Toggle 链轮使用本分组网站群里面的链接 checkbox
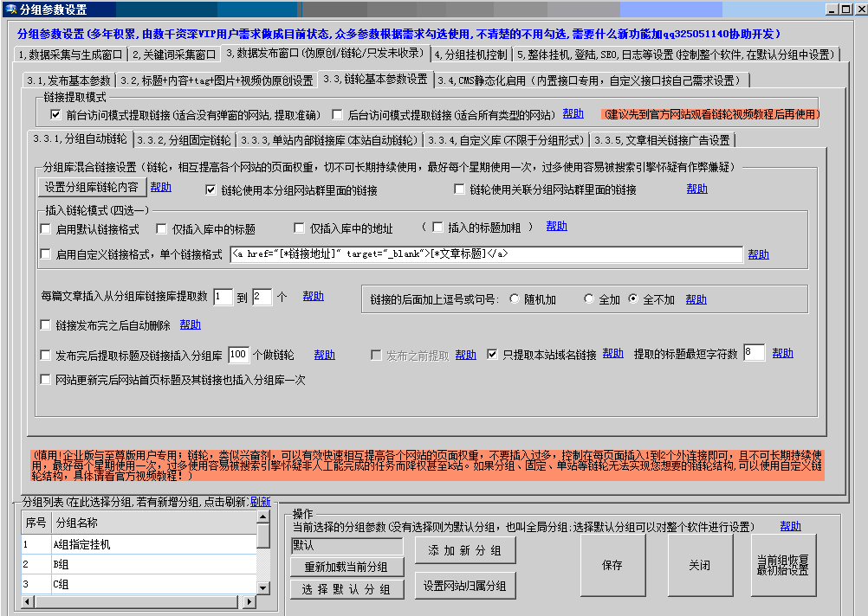The height and width of the screenshot is (616, 868). (x=211, y=189)
